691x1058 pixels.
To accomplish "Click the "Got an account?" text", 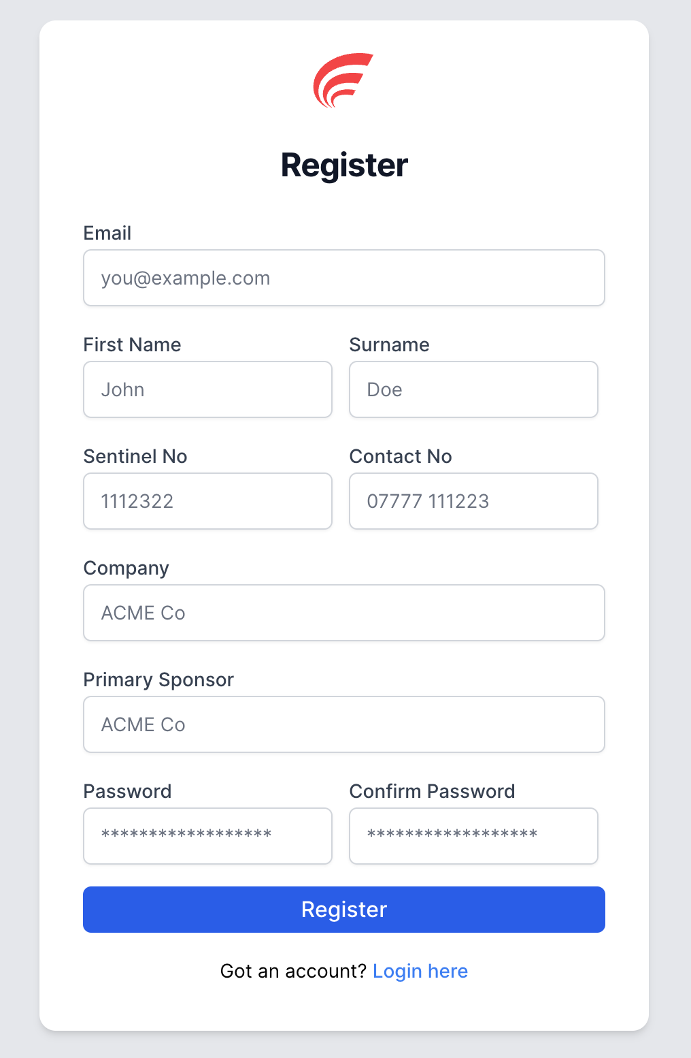I will [293, 971].
